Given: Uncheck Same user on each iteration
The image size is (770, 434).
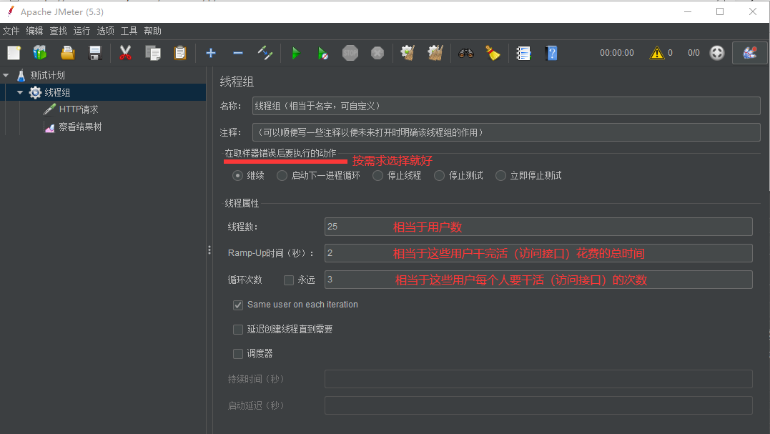Looking at the screenshot, I should tap(238, 305).
